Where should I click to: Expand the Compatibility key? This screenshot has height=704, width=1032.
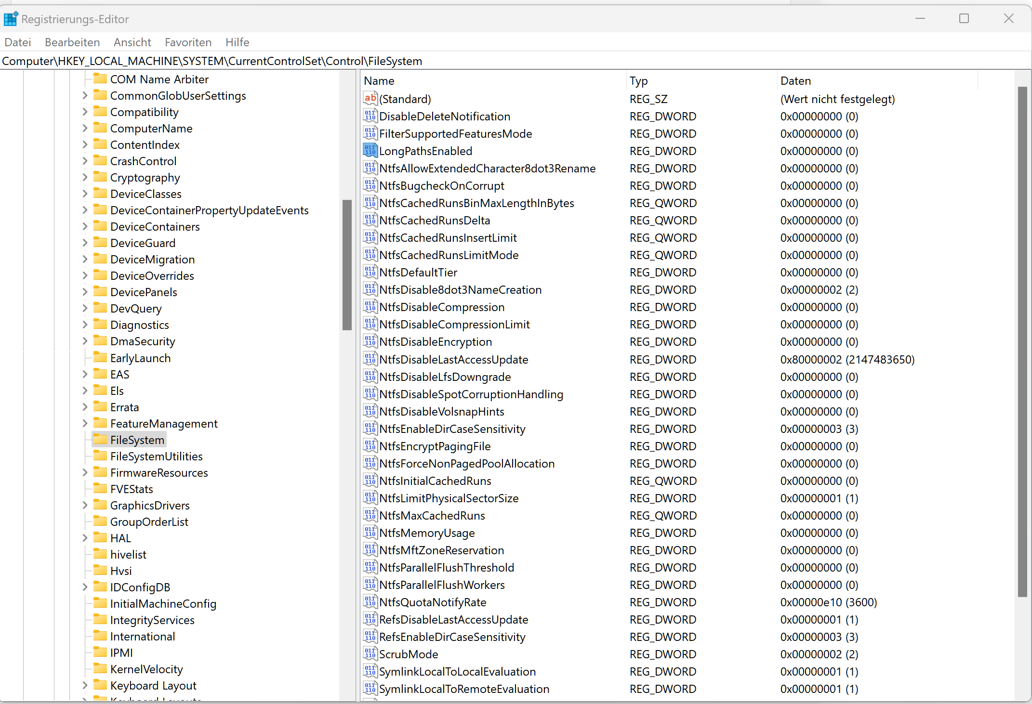(85, 112)
